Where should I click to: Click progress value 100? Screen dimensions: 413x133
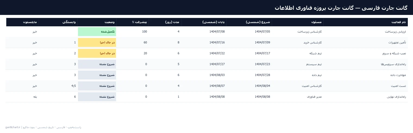coord(145,32)
